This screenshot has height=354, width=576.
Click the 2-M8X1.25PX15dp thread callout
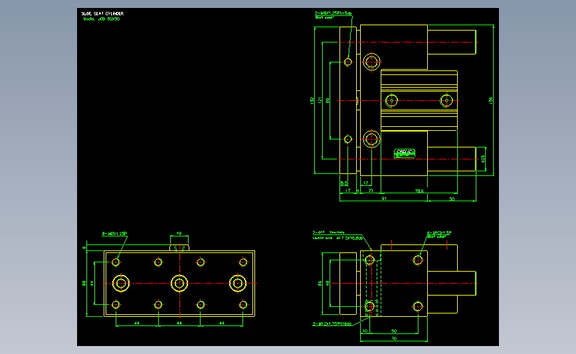[334, 13]
